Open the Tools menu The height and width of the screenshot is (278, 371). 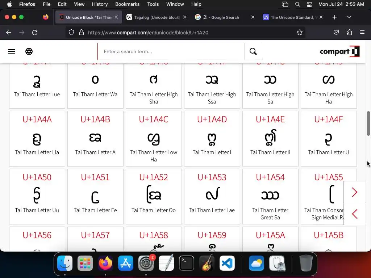[153, 4]
